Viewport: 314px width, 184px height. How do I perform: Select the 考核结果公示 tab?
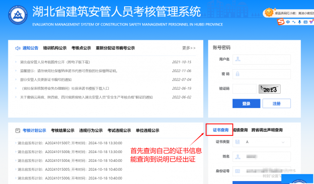tap(63, 131)
